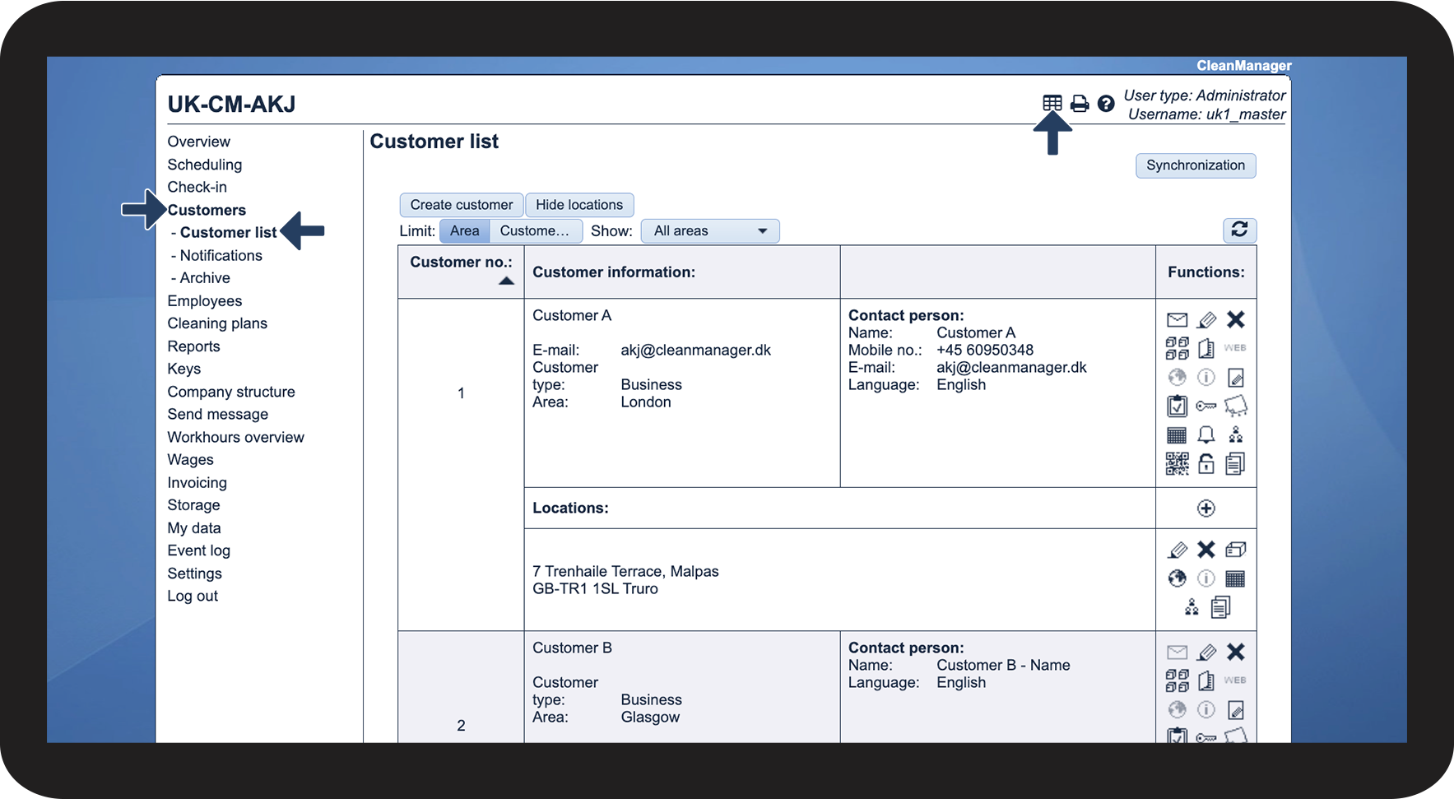The image size is (1454, 799).
Task: Click the bell icon for Customer A
Action: (1206, 434)
